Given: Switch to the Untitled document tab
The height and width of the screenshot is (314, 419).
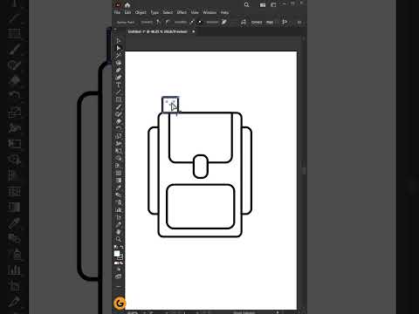Looking at the screenshot, I should point(158,31).
